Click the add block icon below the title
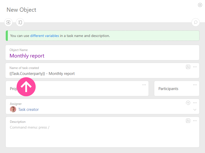 (x=8, y=22)
